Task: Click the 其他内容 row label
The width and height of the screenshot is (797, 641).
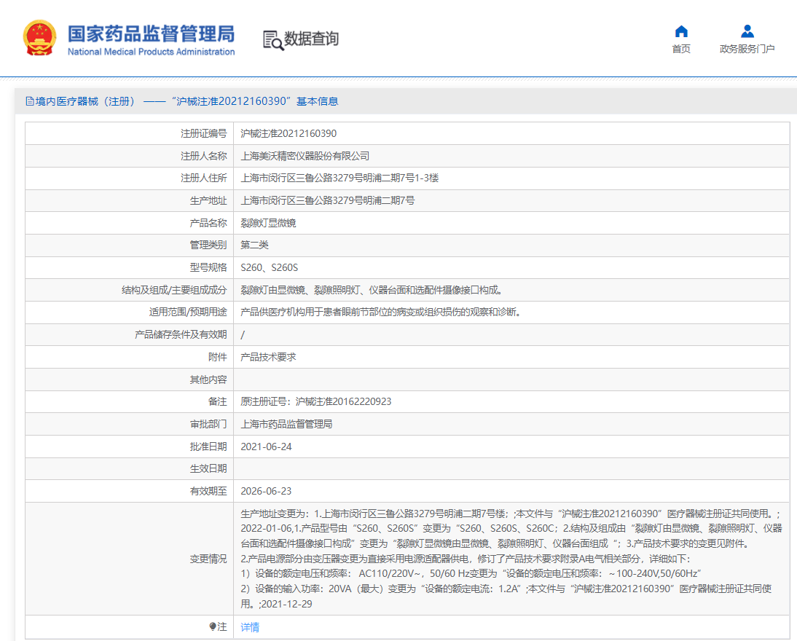Action: [208, 380]
